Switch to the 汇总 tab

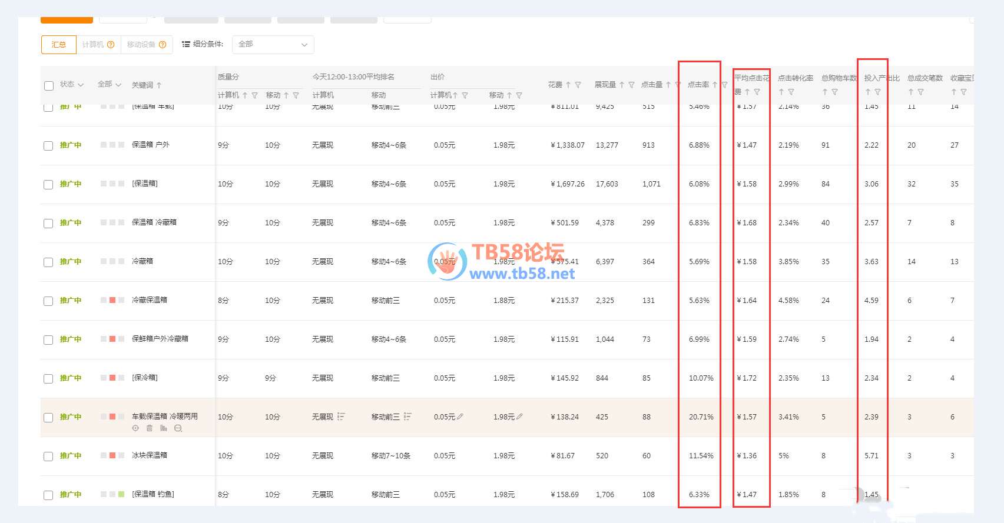59,45
